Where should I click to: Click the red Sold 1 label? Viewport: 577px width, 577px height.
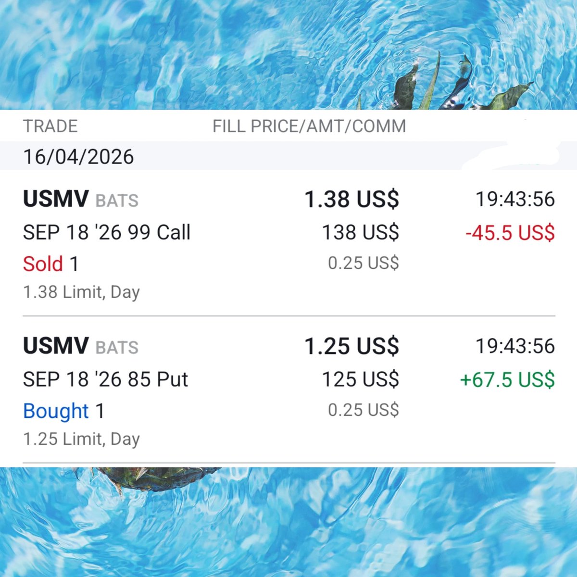50,264
